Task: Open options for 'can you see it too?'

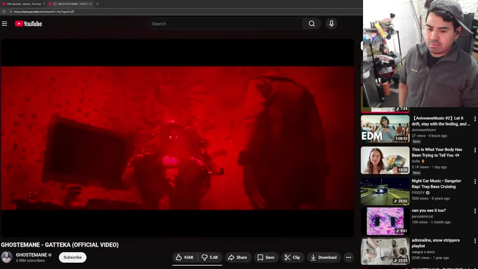Action: click(475, 211)
